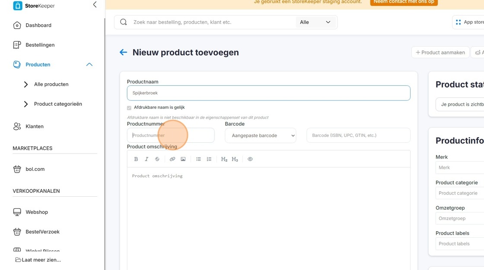Click Product aanmaken button
This screenshot has width=484, height=270.
(x=440, y=52)
